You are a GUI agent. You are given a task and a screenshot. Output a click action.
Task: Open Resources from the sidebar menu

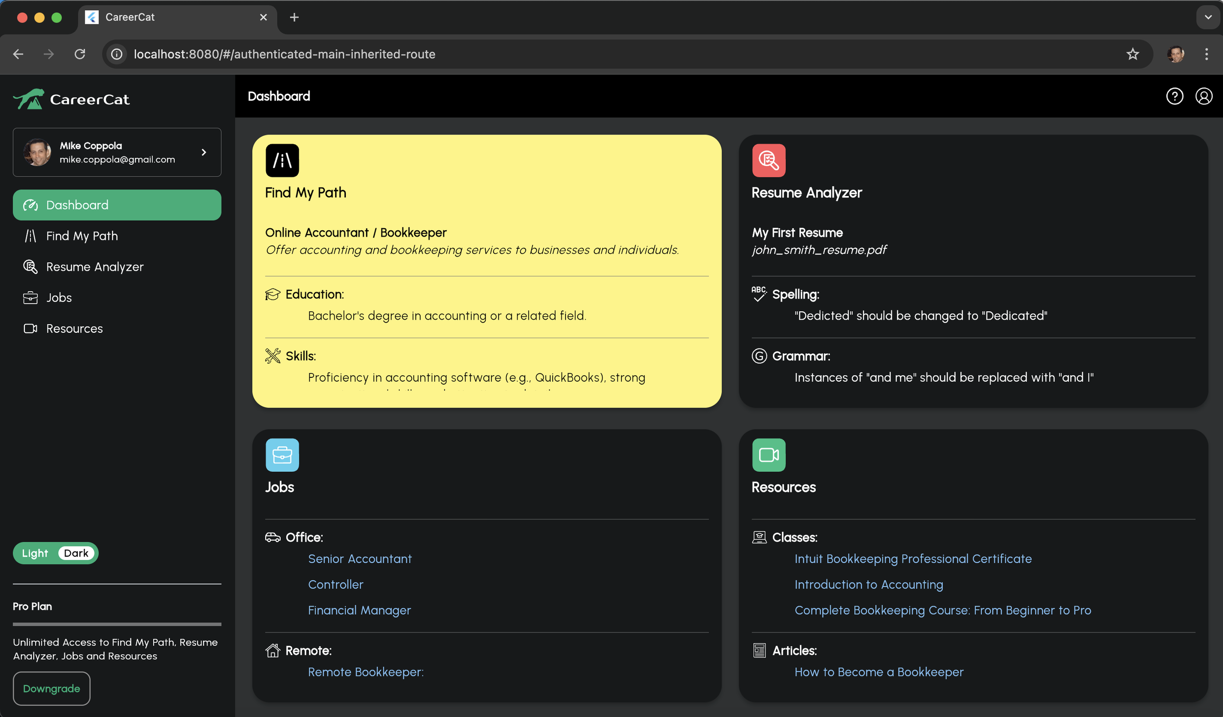(x=117, y=328)
